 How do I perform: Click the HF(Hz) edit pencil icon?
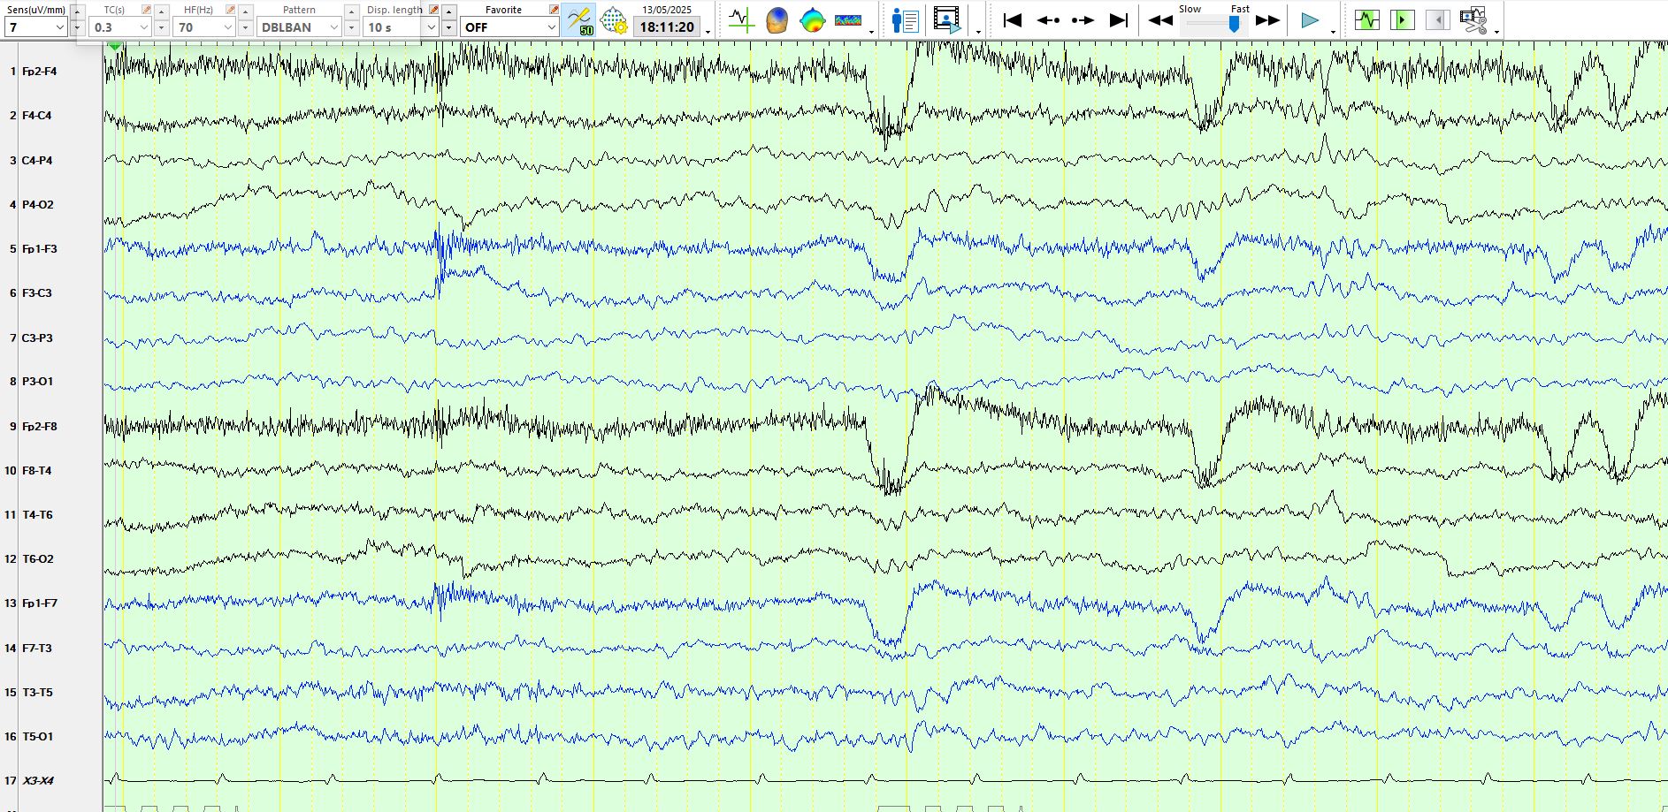pyautogui.click(x=230, y=10)
